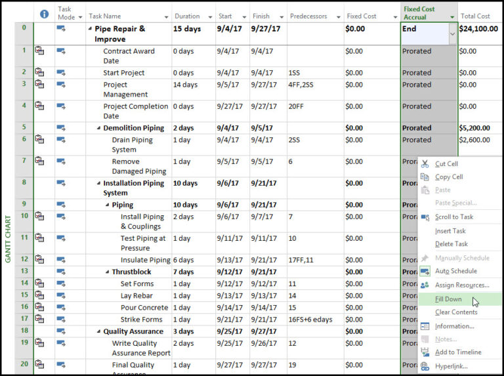Open the Task Name column filter dropdown
The image size is (504, 376).
[x=166, y=17]
